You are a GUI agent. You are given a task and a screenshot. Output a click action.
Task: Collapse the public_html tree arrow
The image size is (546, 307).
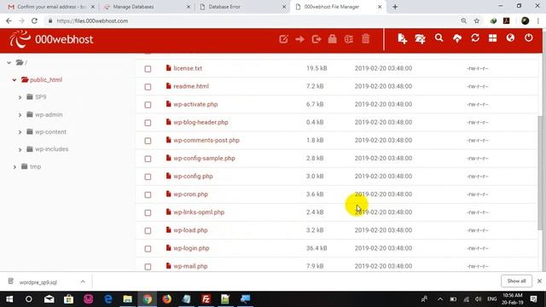(15, 80)
